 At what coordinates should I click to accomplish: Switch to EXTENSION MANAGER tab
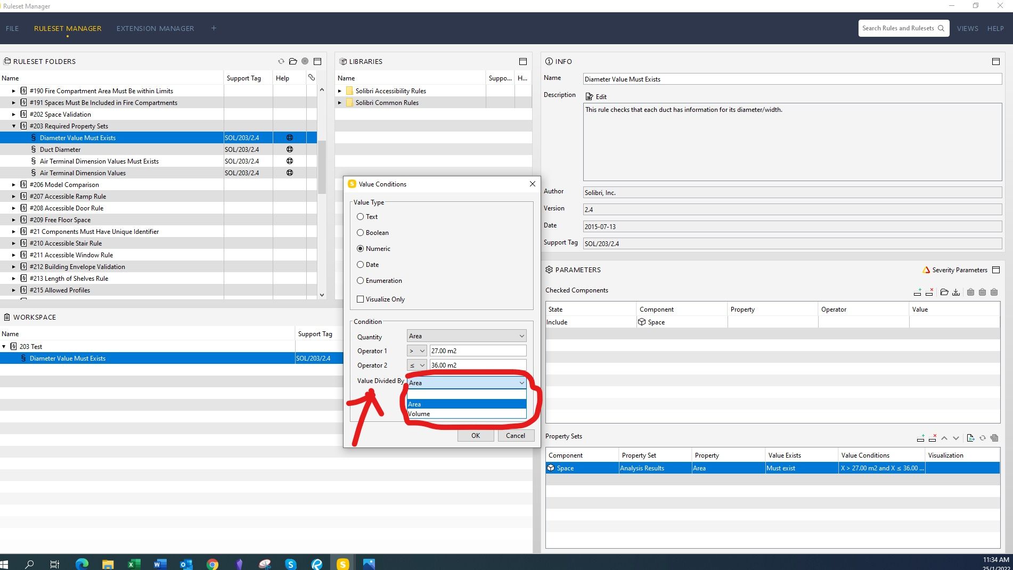pyautogui.click(x=155, y=28)
